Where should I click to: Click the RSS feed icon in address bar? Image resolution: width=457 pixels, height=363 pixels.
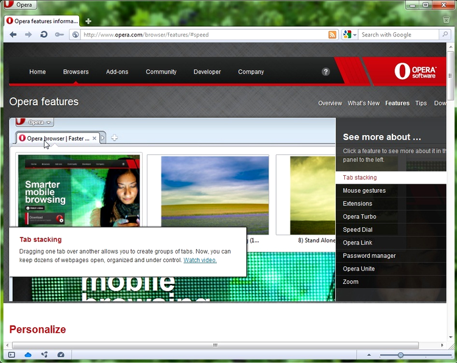332,35
